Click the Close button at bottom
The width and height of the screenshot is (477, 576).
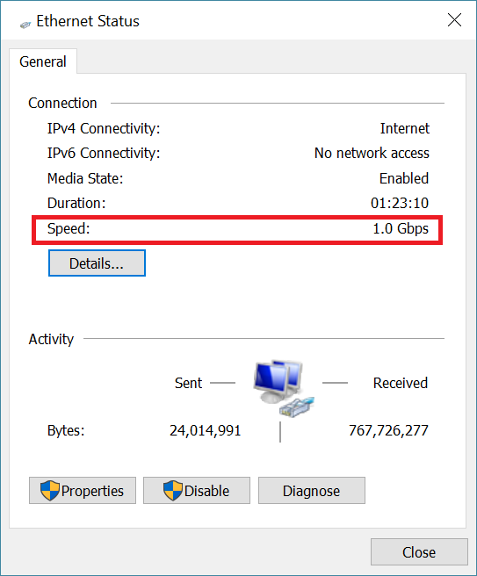pos(419,551)
